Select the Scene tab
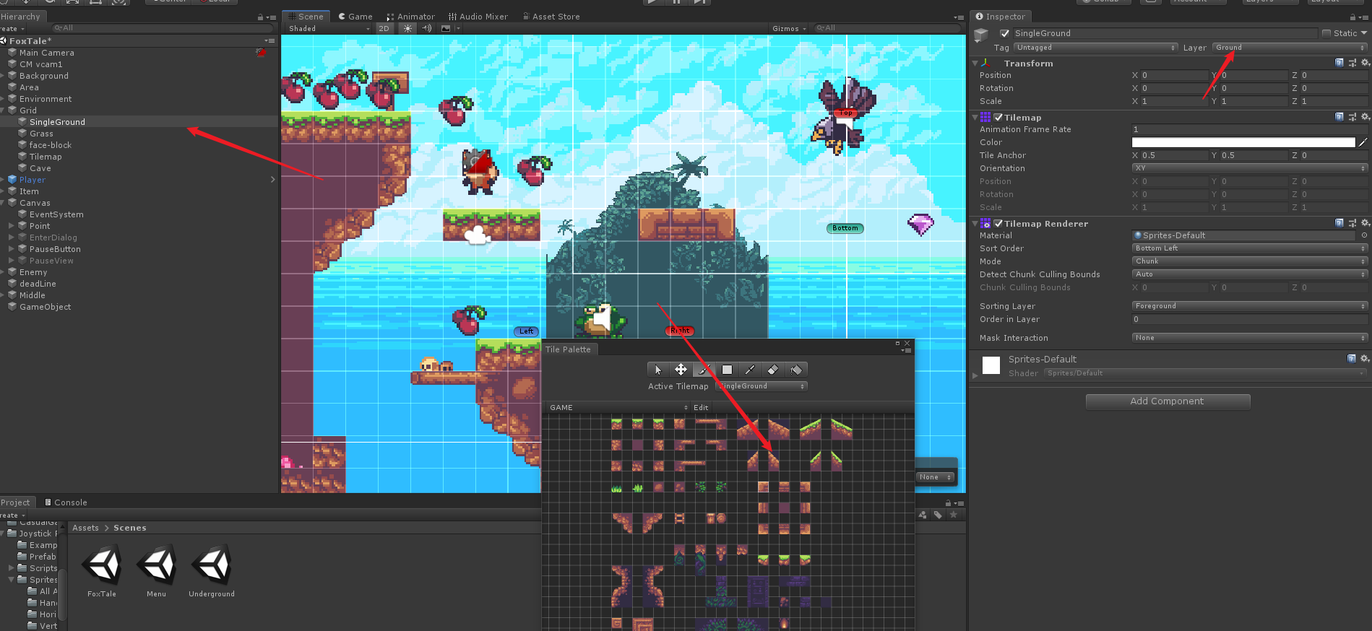1372x631 pixels. click(x=306, y=17)
